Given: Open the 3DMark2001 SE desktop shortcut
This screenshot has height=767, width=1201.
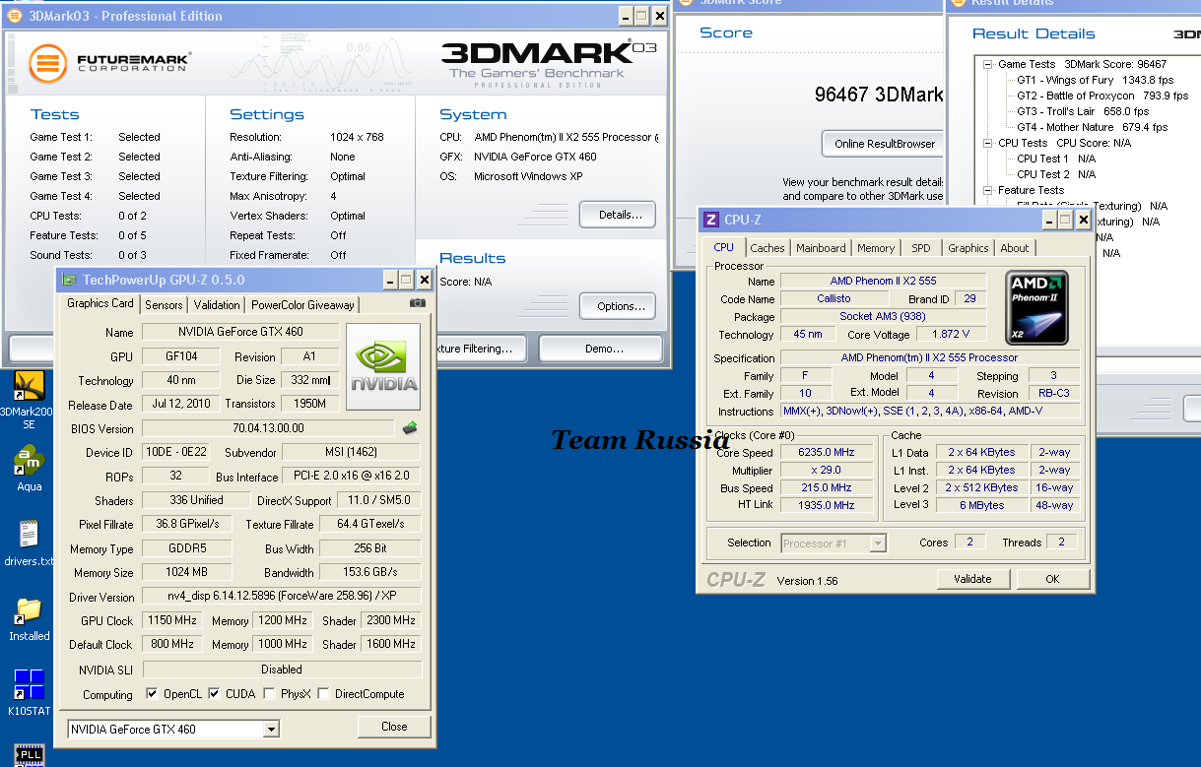Looking at the screenshot, I should 29,386.
